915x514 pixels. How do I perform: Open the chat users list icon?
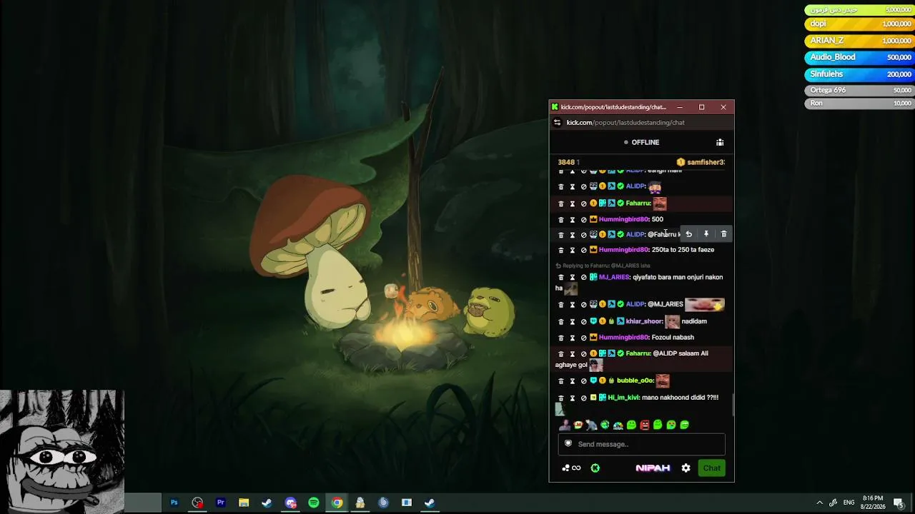[720, 142]
